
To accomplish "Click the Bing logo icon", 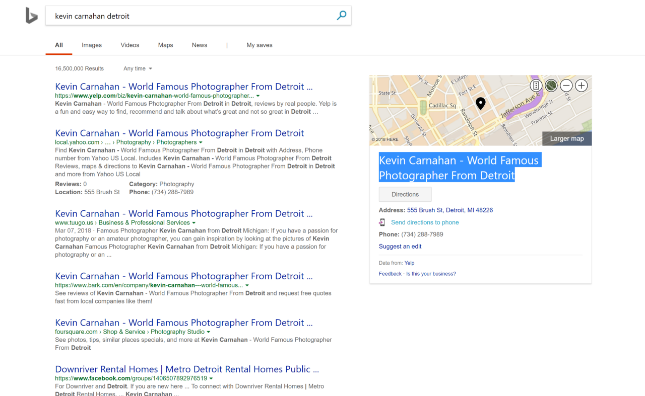I will [x=31, y=16].
